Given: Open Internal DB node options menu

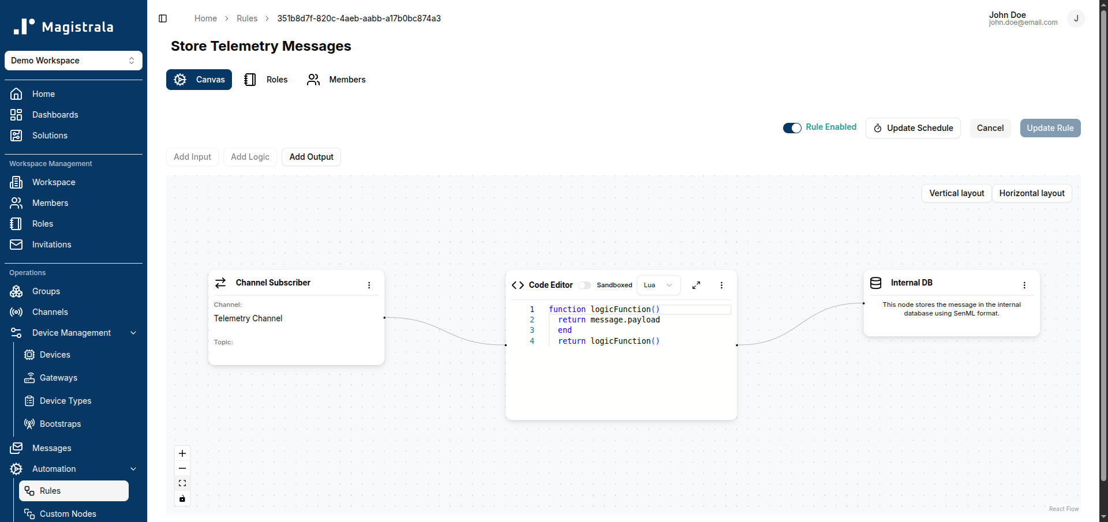Looking at the screenshot, I should click(1024, 285).
